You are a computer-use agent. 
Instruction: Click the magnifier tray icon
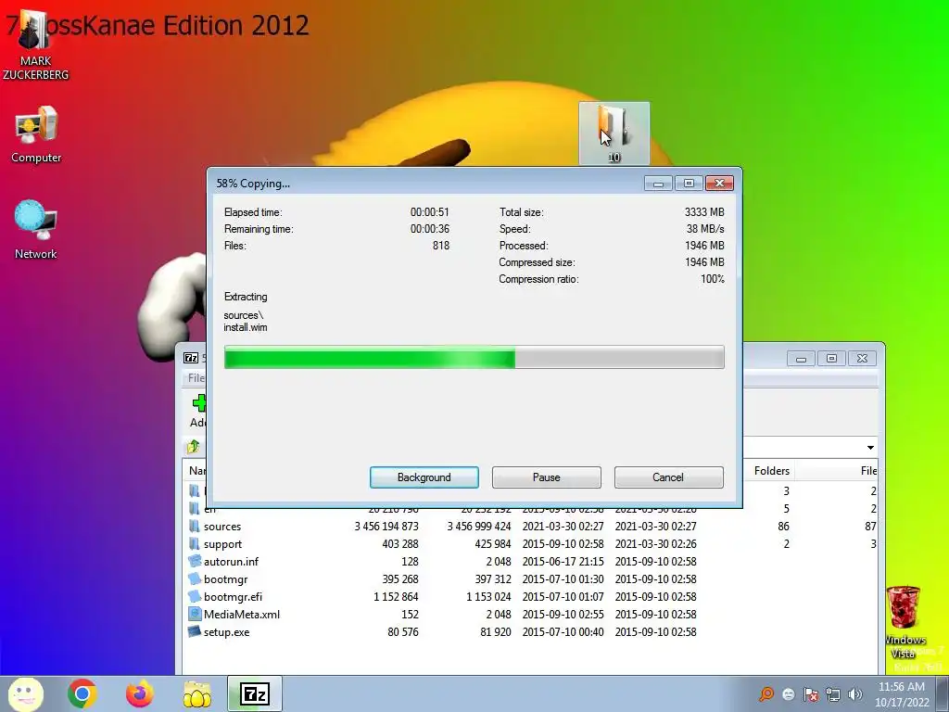click(766, 693)
